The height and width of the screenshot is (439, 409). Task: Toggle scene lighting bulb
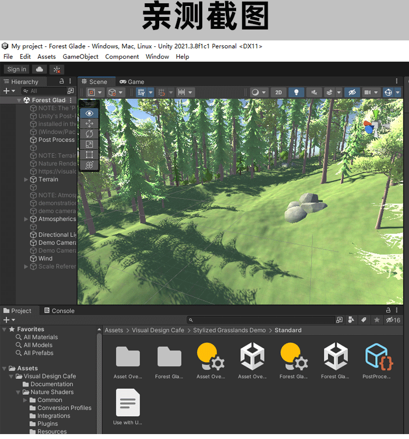pos(296,92)
